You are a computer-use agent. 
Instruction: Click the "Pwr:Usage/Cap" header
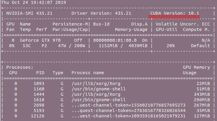(x=70, y=29)
